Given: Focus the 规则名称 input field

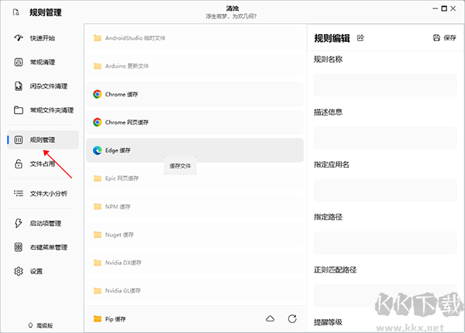Looking at the screenshot, I should [385, 85].
